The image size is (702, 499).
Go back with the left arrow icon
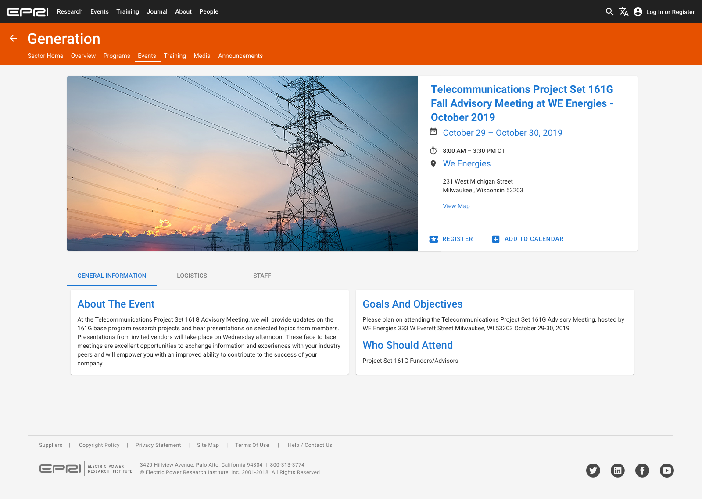coord(13,38)
